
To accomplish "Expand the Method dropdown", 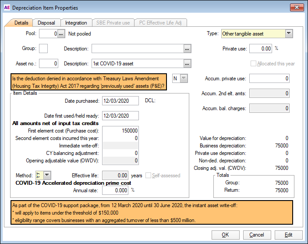I will coord(47,176).
